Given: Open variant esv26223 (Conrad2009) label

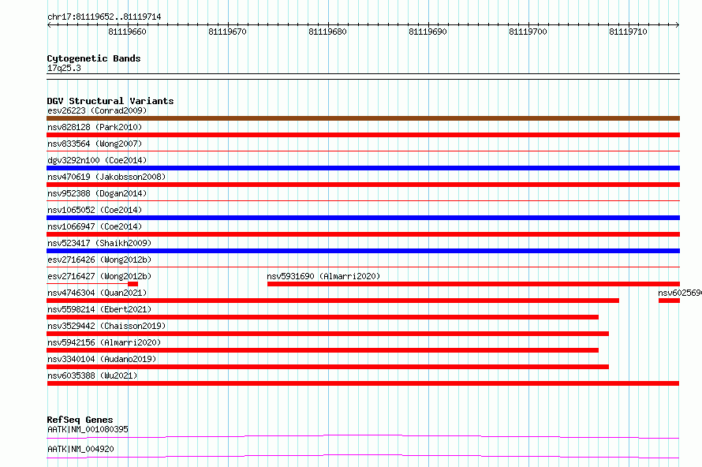Looking at the screenshot, I should [x=97, y=110].
